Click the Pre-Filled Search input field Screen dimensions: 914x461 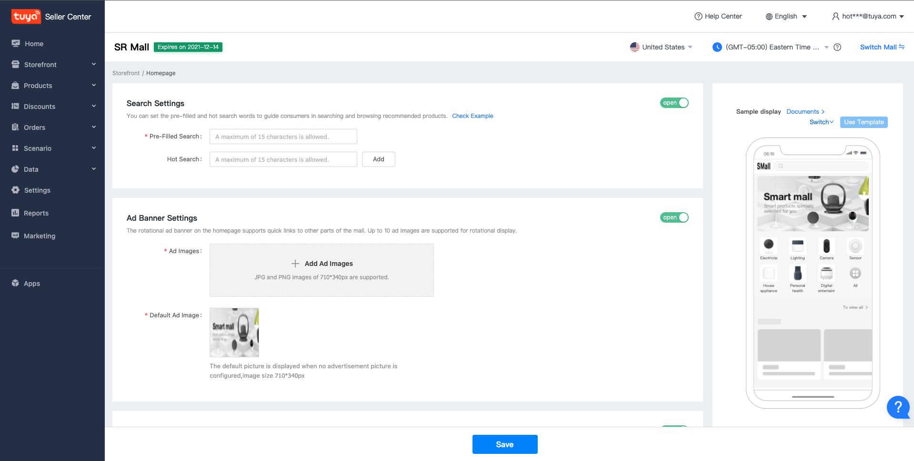coord(283,137)
